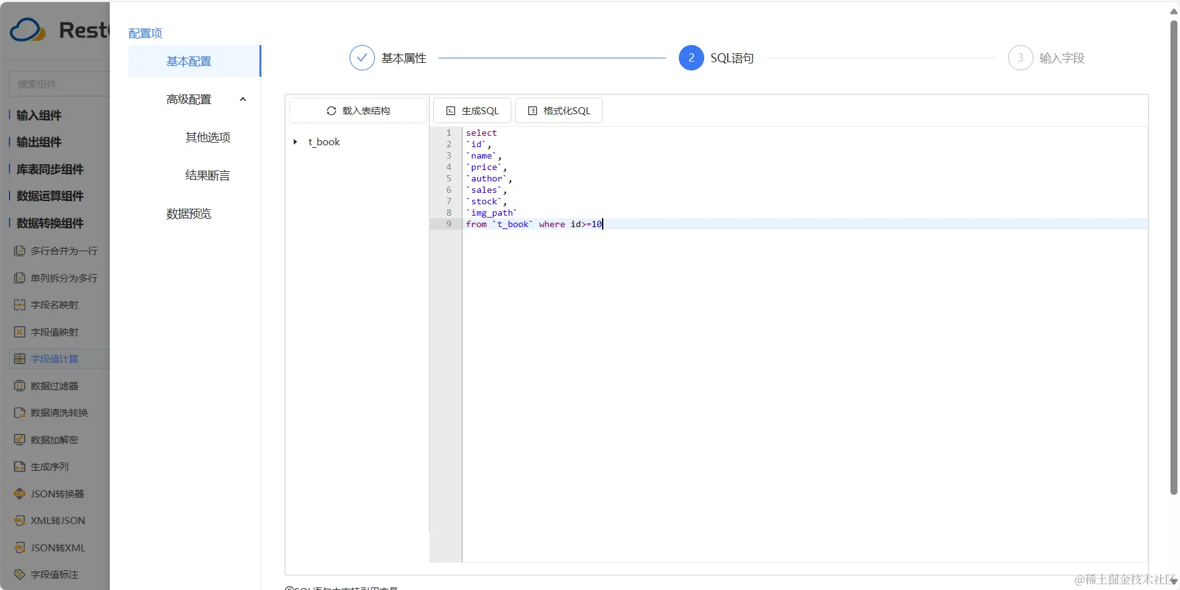1180x590 pixels.
Task: Click the `img_path` line in editor
Action: click(492, 213)
